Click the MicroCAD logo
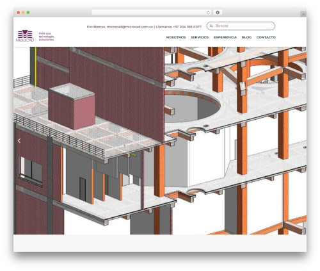This screenshot has width=320, height=271. coord(25,36)
